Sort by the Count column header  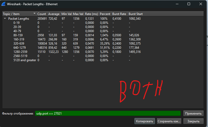[x=41, y=14]
